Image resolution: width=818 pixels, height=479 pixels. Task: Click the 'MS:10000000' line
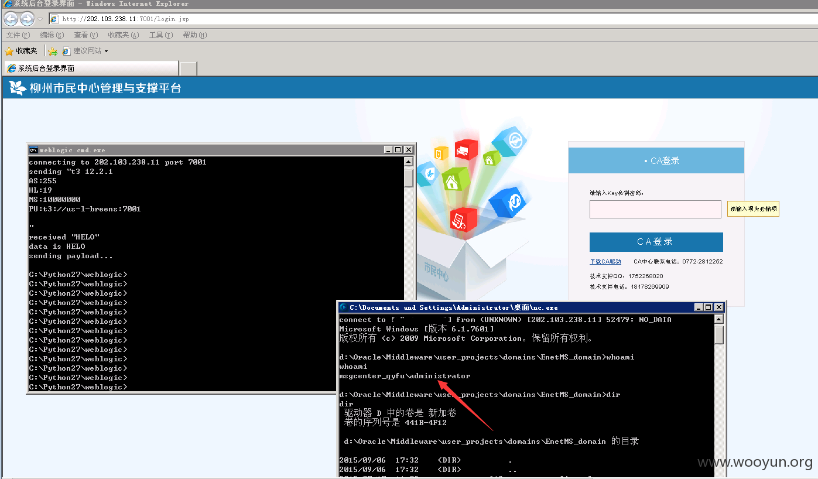(x=54, y=200)
